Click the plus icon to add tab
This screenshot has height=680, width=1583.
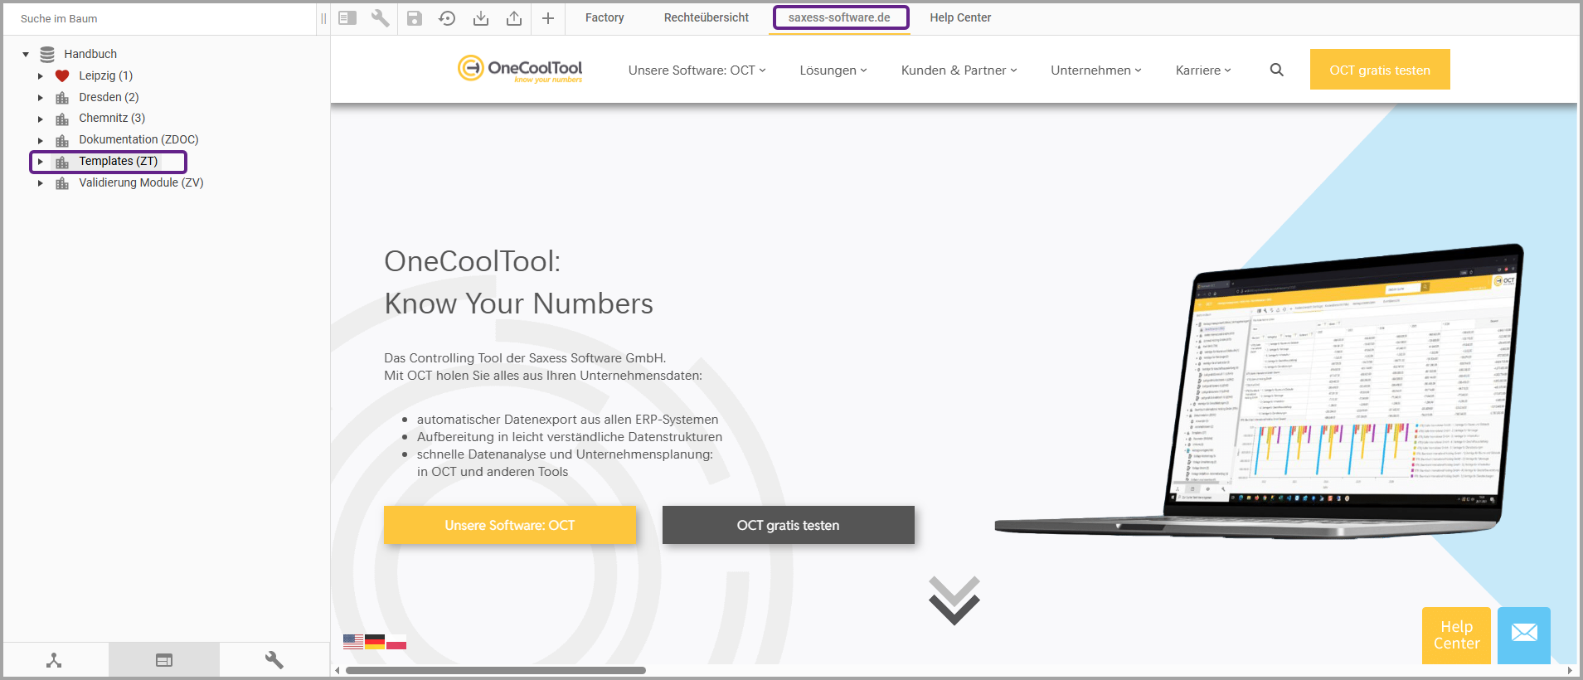pyautogui.click(x=548, y=18)
